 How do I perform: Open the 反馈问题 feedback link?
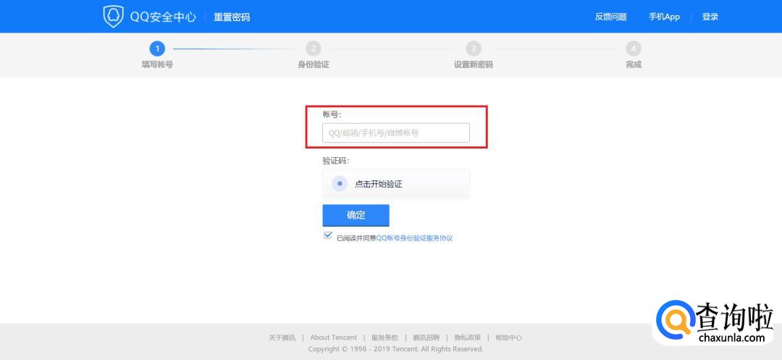[x=610, y=17]
